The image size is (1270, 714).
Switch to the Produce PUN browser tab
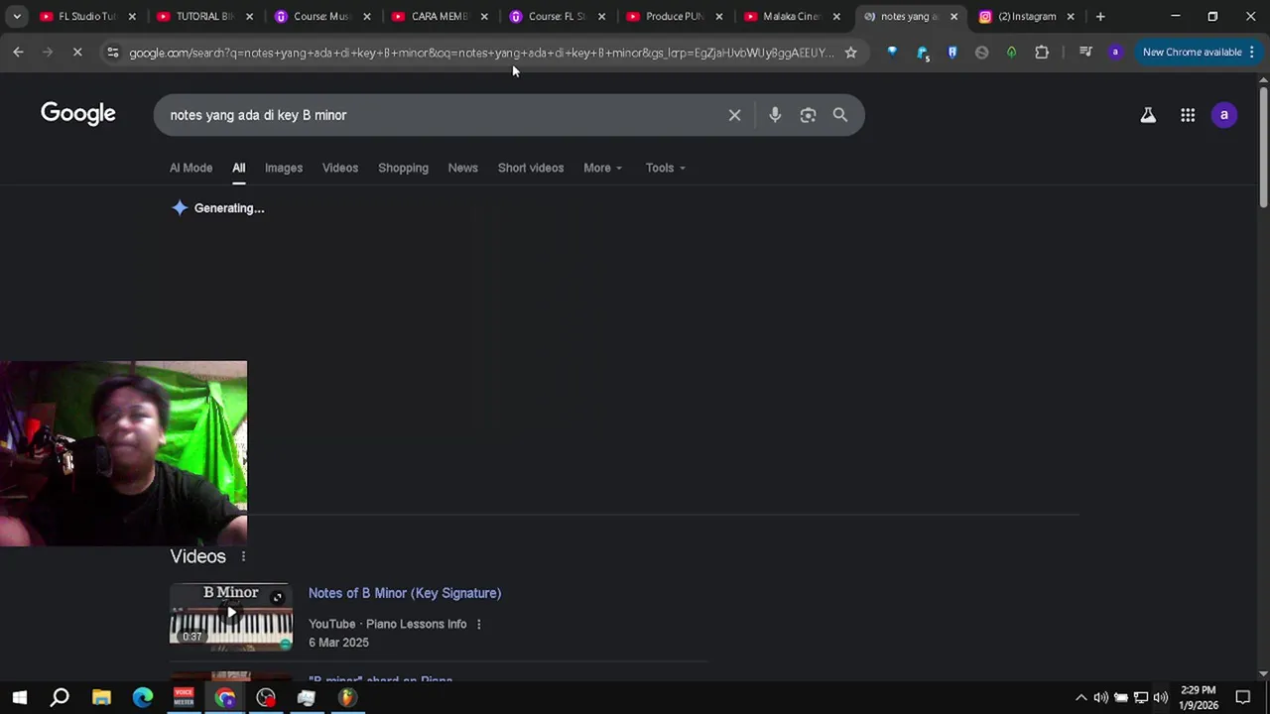click(x=675, y=17)
